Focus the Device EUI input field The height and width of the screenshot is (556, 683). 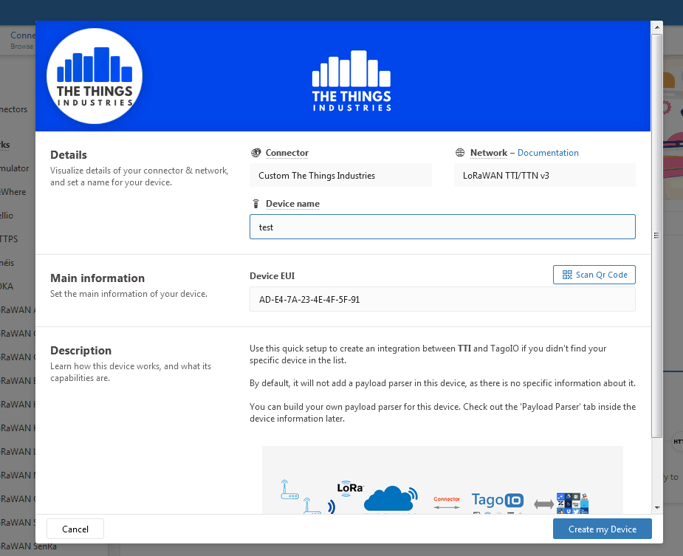click(x=442, y=299)
